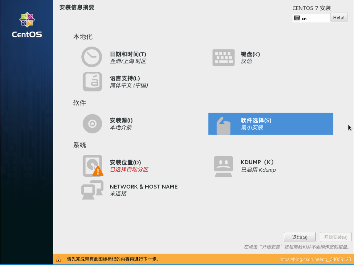Open the language support á icon

point(92,82)
